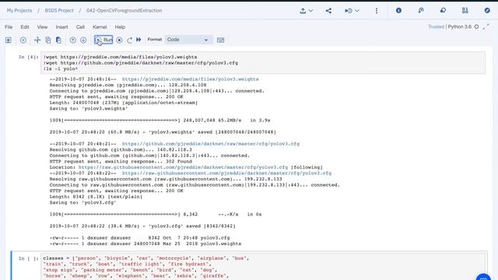Open the Location raw.githubusercontent link

click(184, 167)
